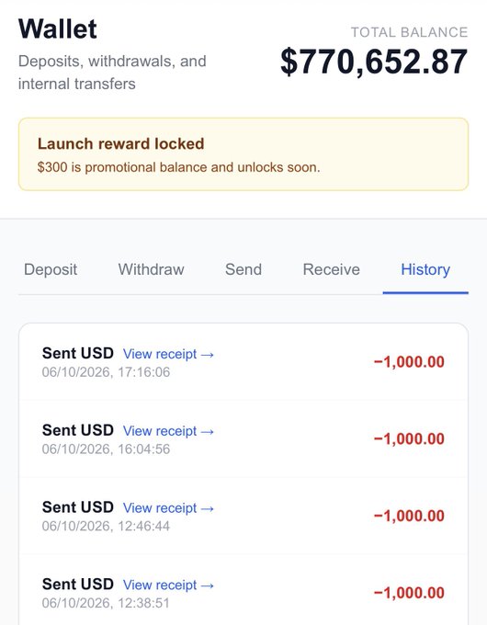Click the -1,000.00 amount for 12:46:44
Screen dimensions: 487x625
tap(409, 516)
